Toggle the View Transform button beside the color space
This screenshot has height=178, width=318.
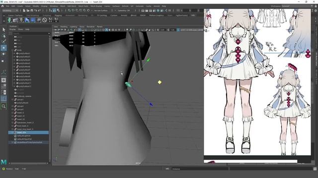[x=178, y=30]
